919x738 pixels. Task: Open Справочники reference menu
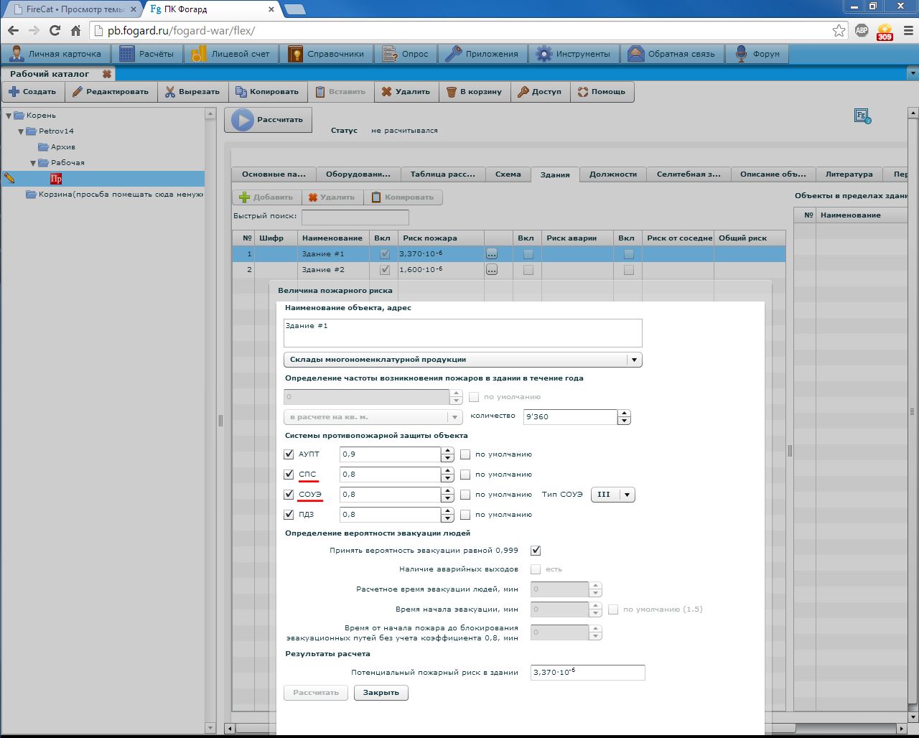(327, 54)
